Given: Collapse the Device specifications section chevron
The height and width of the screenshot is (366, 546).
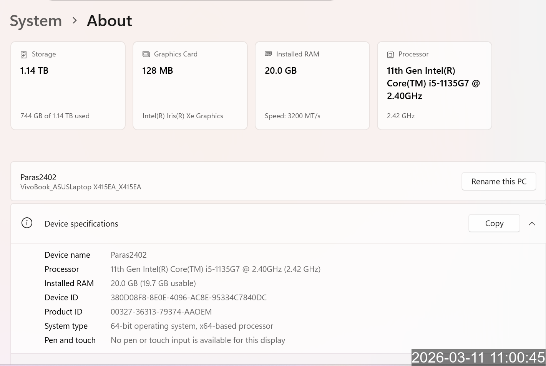Looking at the screenshot, I should coord(532,224).
